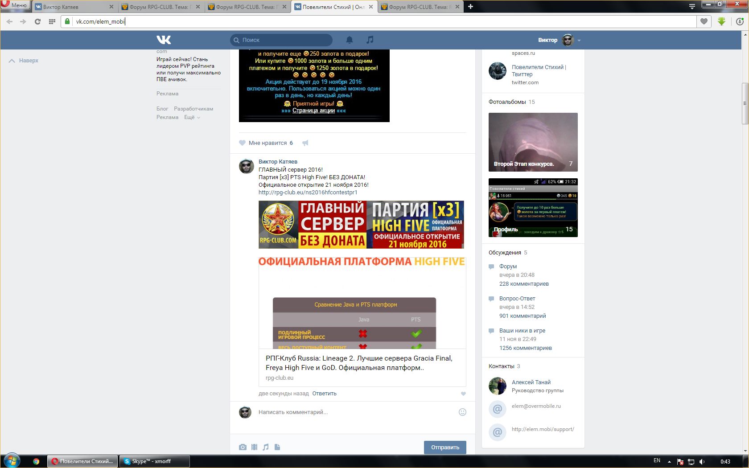749x468 pixels.
Task: Click Блог footer link
Action: 162,109
